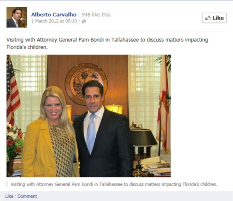Select the Comment link in post footer
The height and width of the screenshot is (201, 233).
click(27, 196)
